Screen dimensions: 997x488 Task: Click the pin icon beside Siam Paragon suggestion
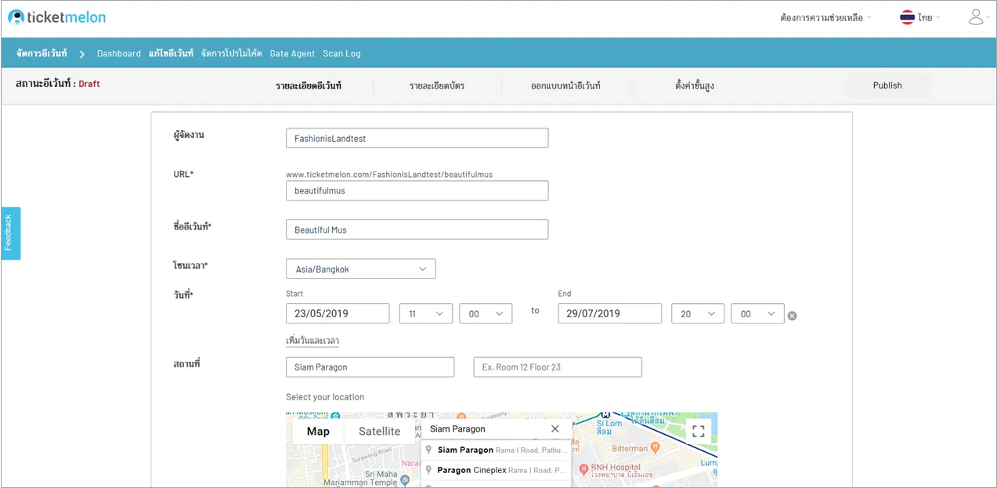428,450
